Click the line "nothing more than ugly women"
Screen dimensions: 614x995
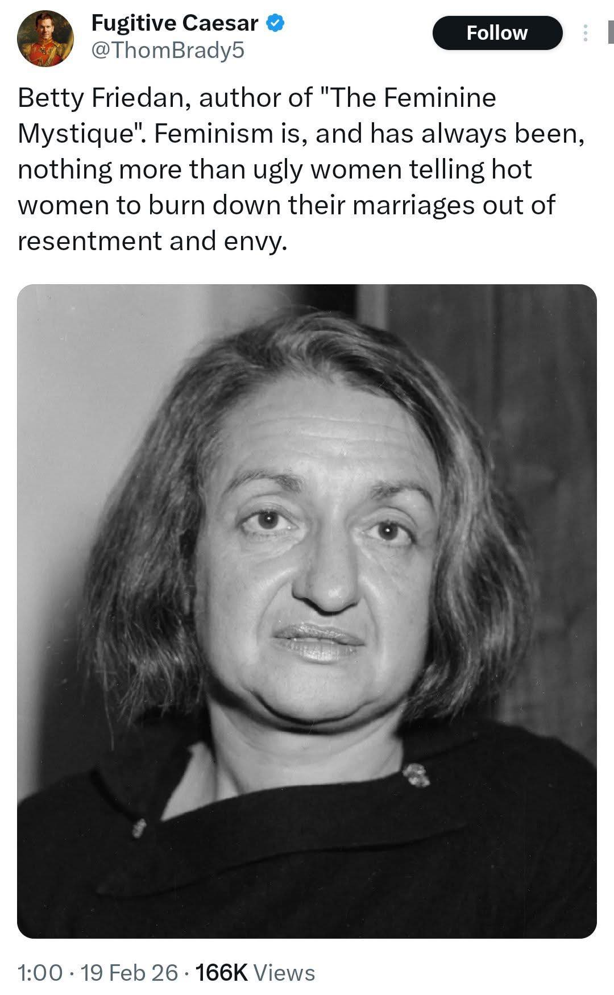[275, 169]
